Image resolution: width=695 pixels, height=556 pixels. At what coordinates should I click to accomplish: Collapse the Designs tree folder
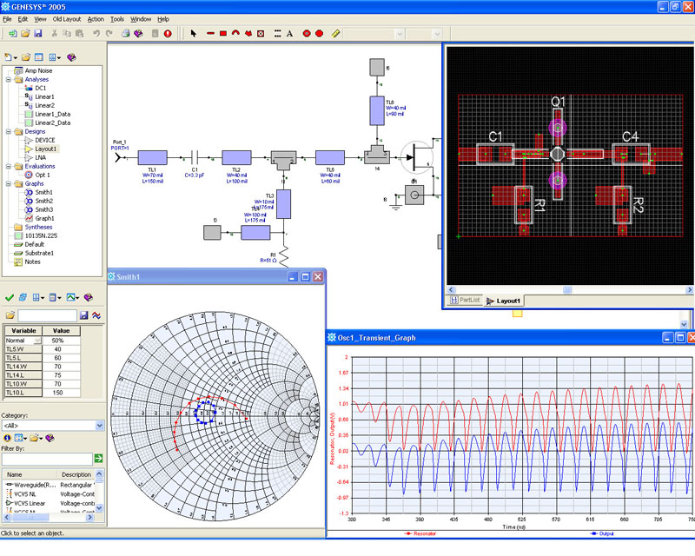click(9, 132)
